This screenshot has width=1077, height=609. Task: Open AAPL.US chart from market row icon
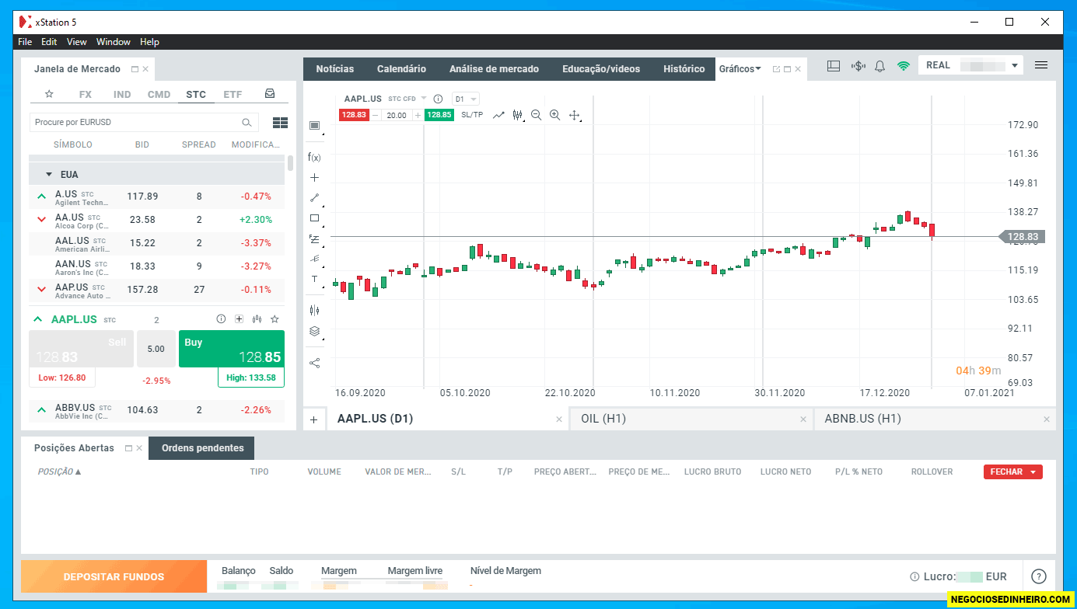(x=257, y=319)
